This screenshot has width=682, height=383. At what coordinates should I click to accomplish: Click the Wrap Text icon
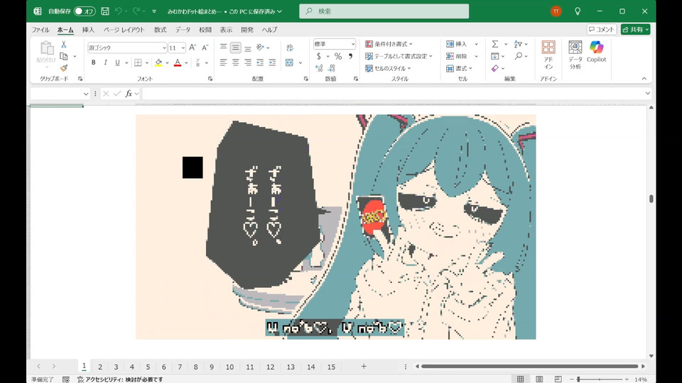tap(290, 48)
